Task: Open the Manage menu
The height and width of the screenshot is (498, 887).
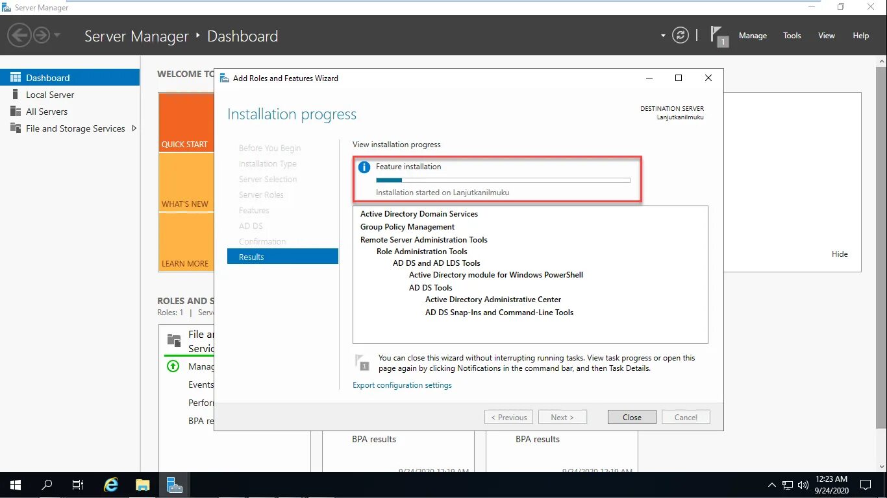Action: [753, 36]
